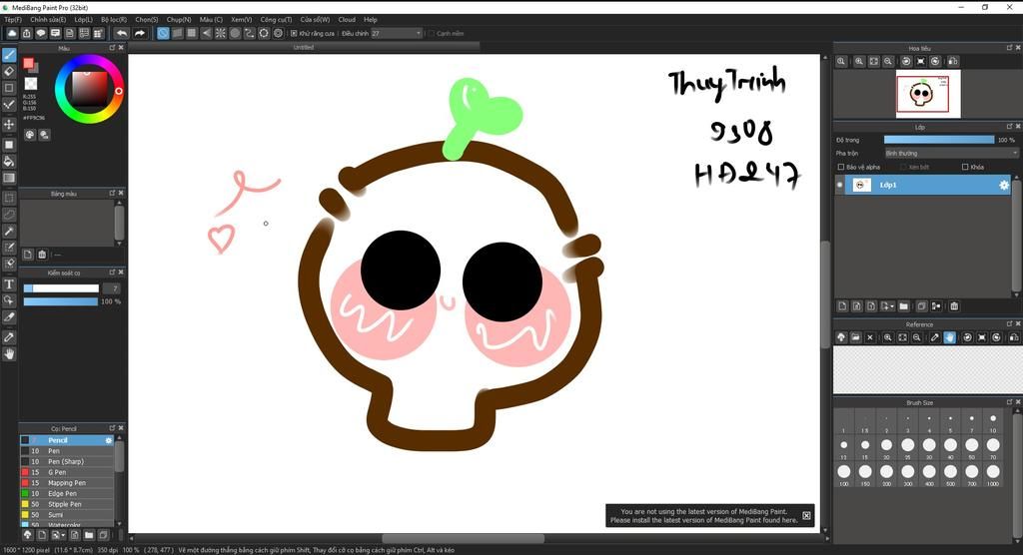Enable circle snap guide
Screen dimensions: 1023x555
[235, 33]
